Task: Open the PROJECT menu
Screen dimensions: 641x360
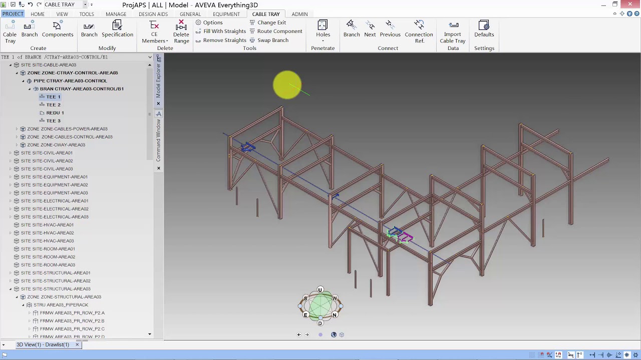Action: click(x=13, y=14)
